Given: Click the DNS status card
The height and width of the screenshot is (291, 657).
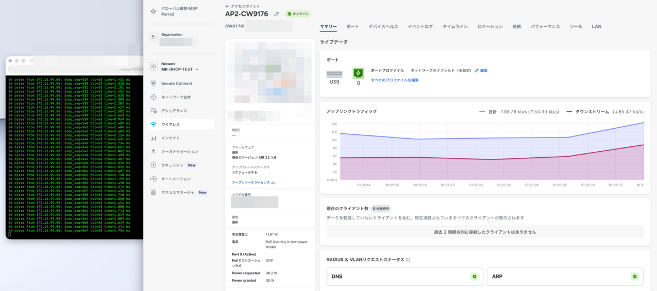Looking at the screenshot, I should coord(405,277).
